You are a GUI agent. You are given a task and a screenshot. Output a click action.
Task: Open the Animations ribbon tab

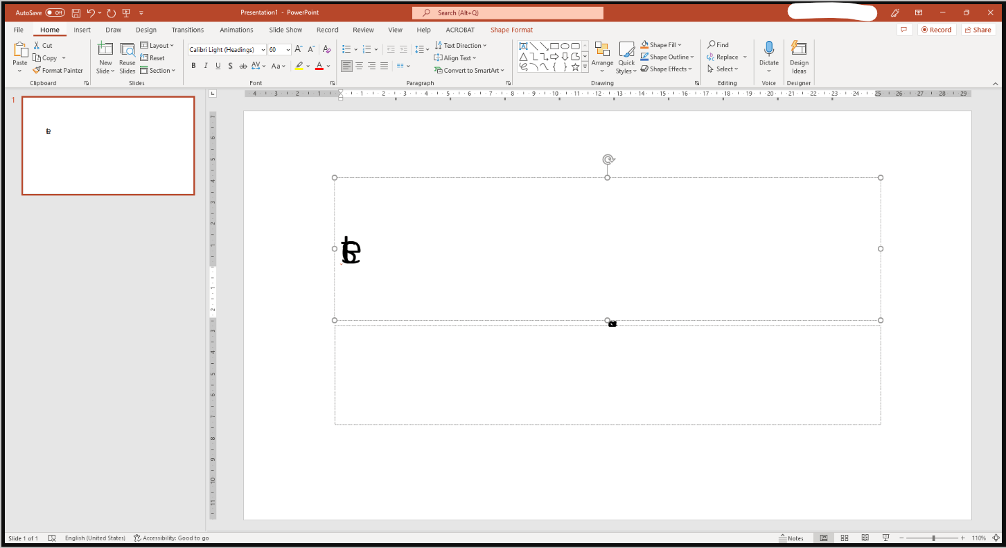click(x=236, y=30)
